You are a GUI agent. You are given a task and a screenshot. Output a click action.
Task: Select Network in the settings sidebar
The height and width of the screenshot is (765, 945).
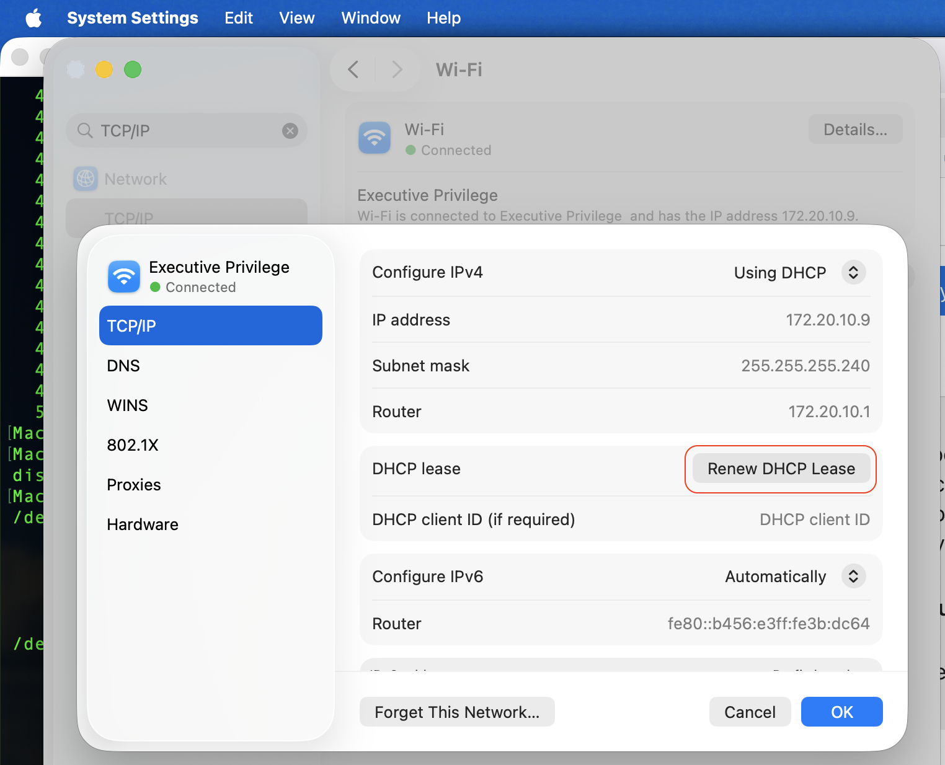coord(187,179)
